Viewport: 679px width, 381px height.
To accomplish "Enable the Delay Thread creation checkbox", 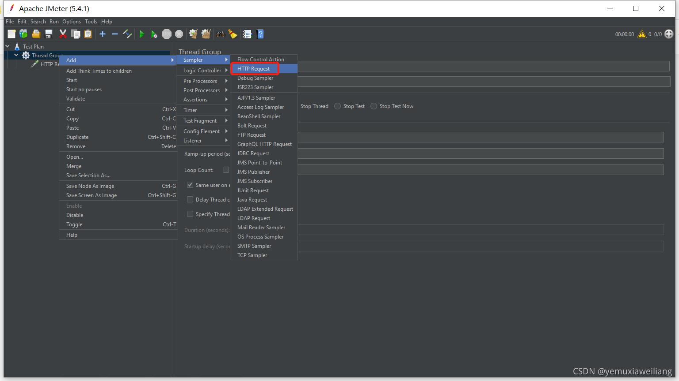I will pyautogui.click(x=190, y=199).
